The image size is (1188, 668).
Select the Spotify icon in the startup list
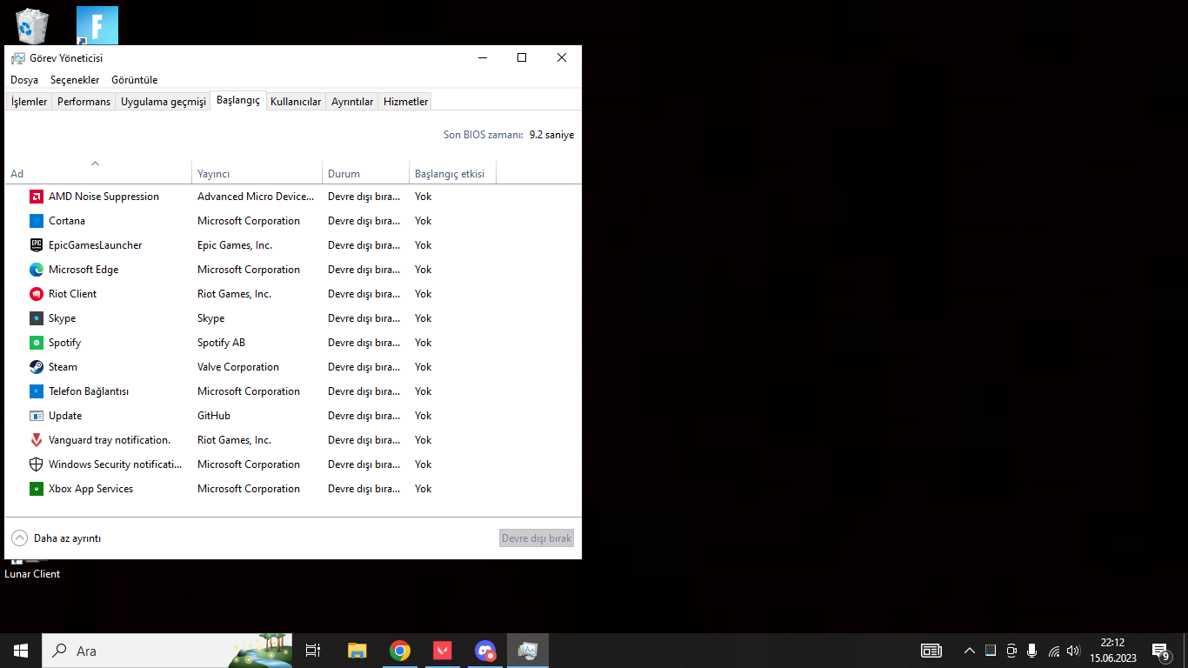pyautogui.click(x=37, y=343)
